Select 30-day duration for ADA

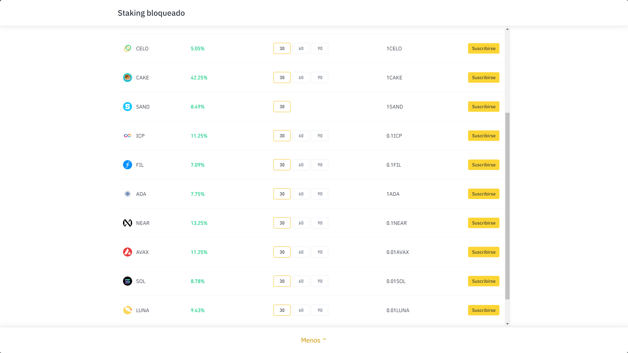[282, 194]
